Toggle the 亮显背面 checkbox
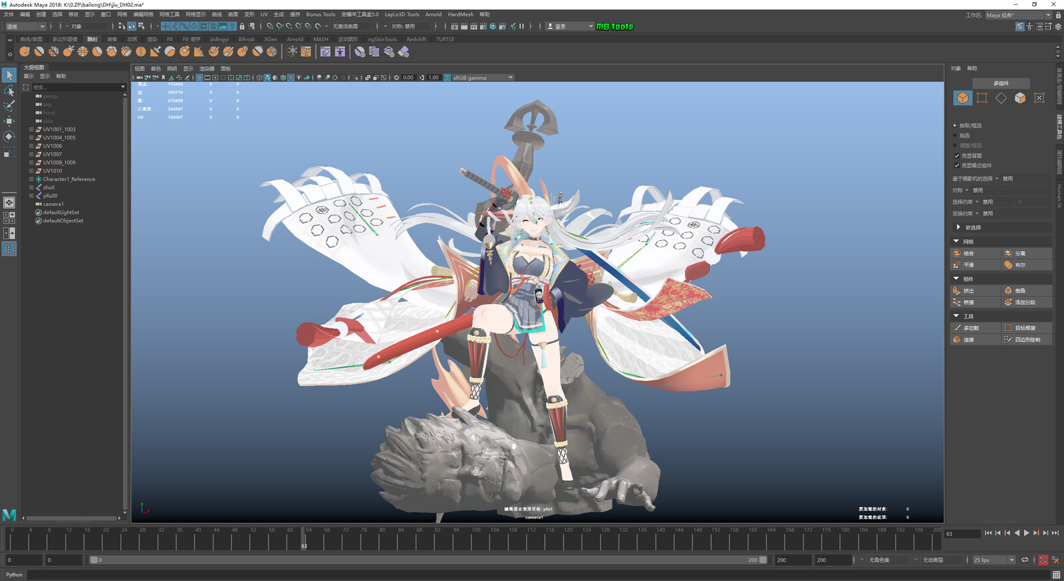The height and width of the screenshot is (581, 1064). [957, 155]
